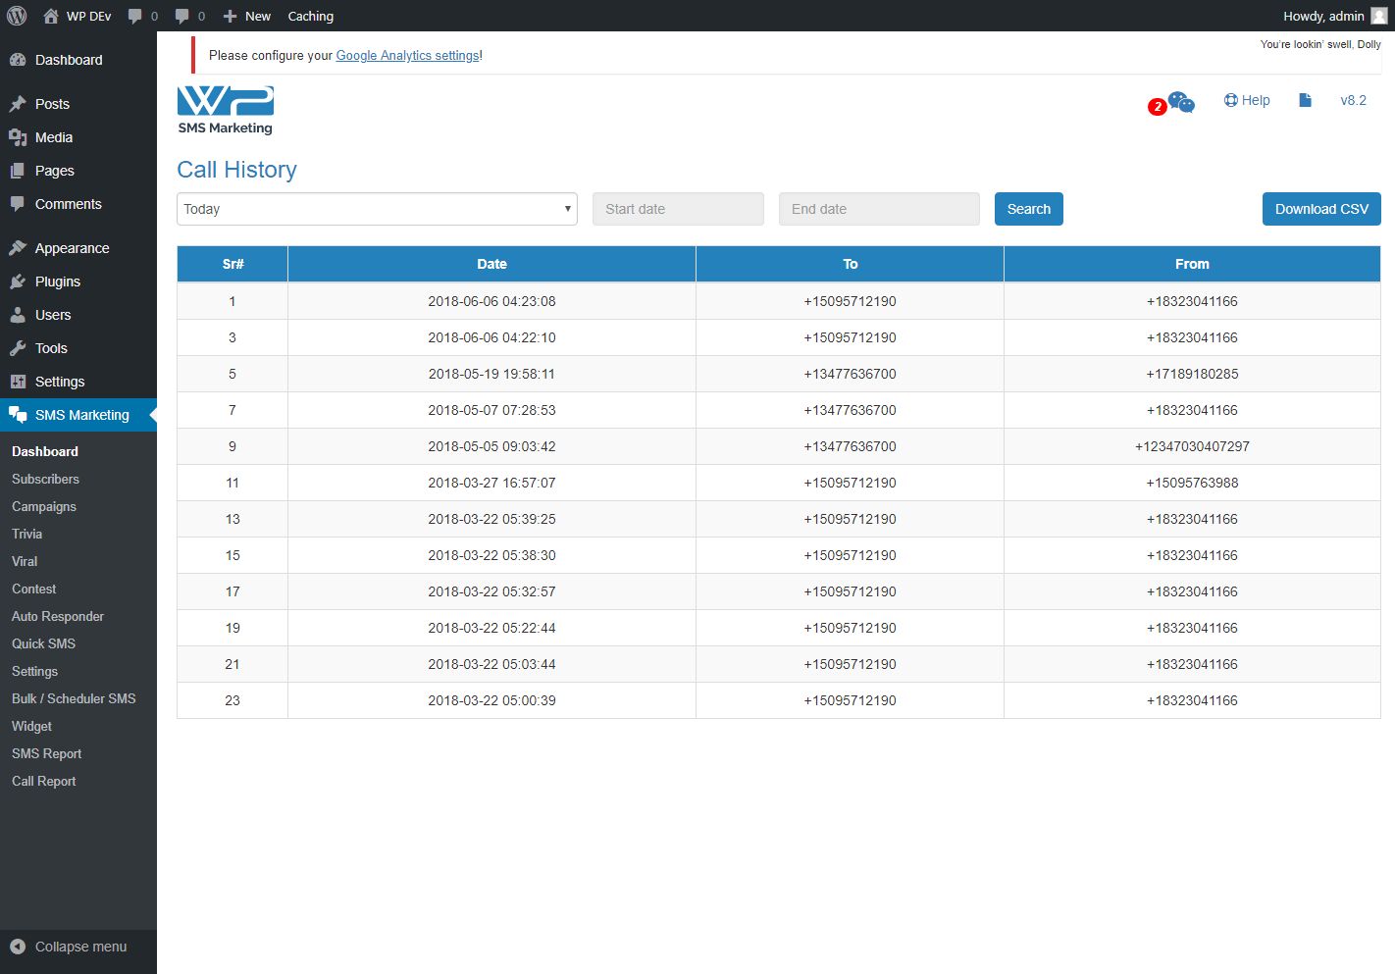Screen dimensions: 1395x974
Task: Open the chat messages icon with badge
Action: coord(1181,102)
